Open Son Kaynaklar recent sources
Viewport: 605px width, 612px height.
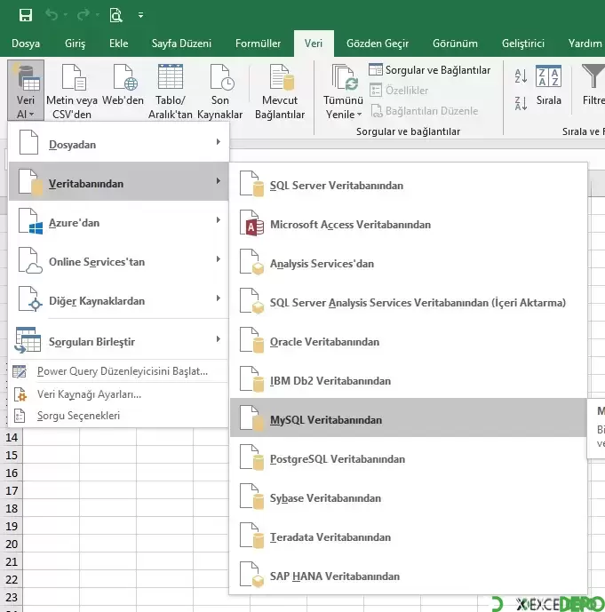[219, 91]
